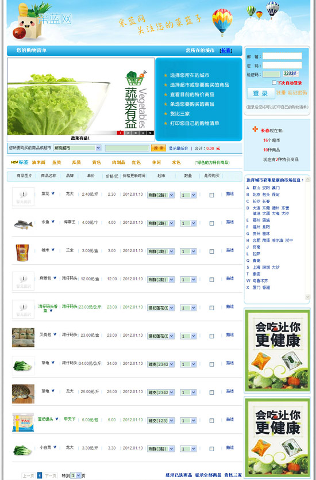Viewport: 316px width, 480px height.
Task: Select slide number 1 on the vegetable banner
Action: (x=121, y=133)
